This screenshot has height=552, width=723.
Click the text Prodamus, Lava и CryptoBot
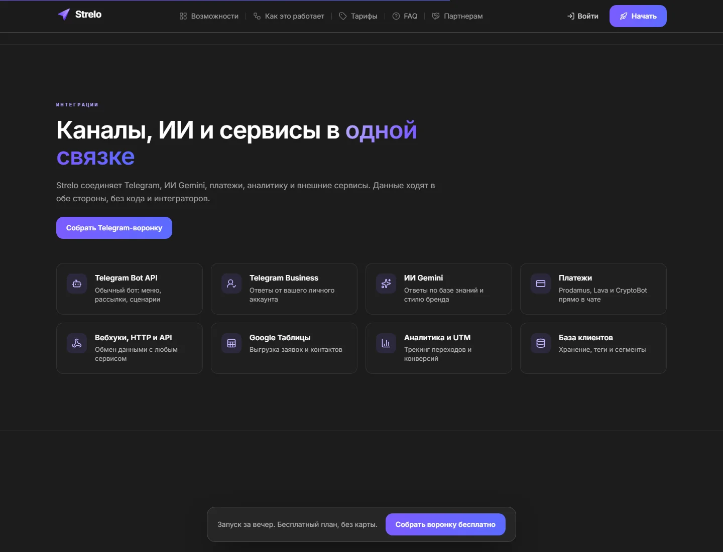pyautogui.click(x=603, y=291)
